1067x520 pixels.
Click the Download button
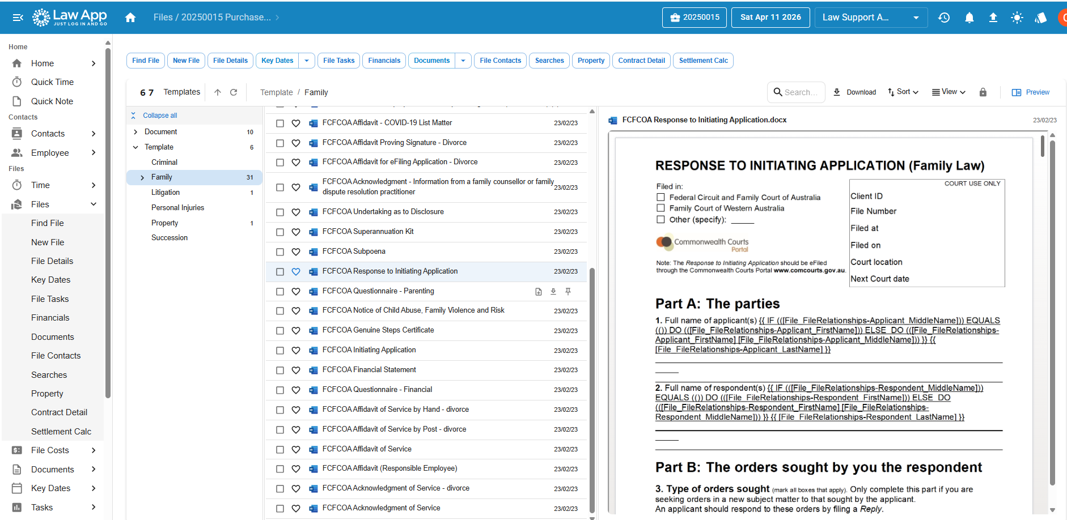pyautogui.click(x=855, y=92)
